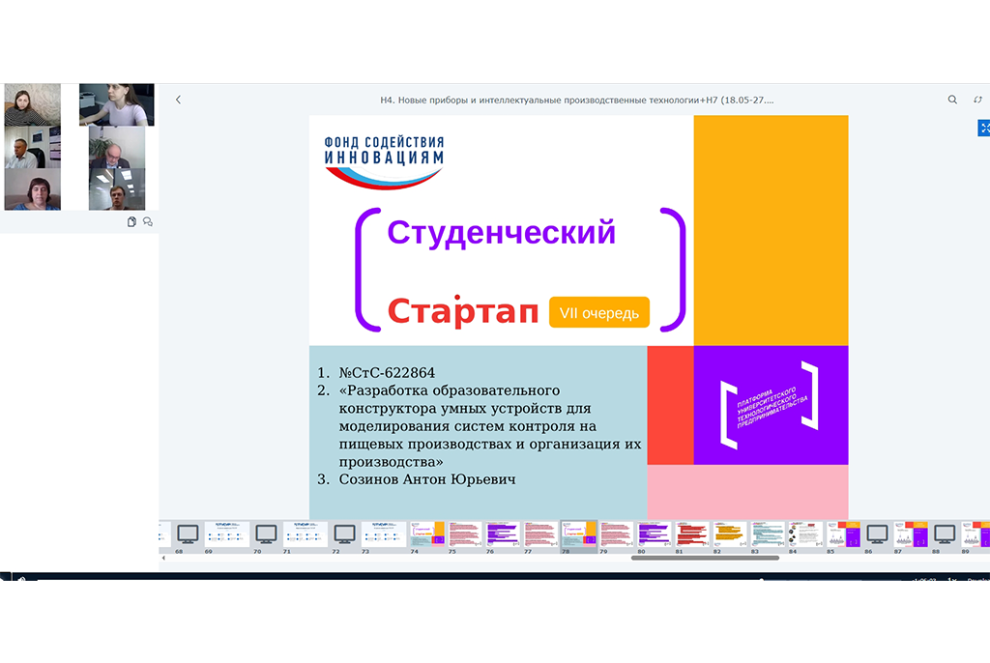Select the monitor screen-share thumbnail 68

pos(188,534)
